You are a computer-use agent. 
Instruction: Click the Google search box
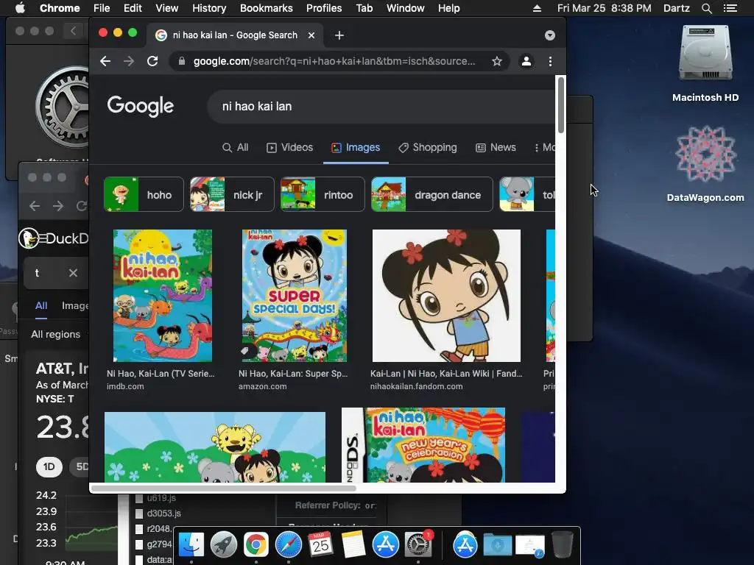tap(381, 106)
